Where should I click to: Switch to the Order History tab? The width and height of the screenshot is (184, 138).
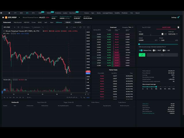coord(95,102)
